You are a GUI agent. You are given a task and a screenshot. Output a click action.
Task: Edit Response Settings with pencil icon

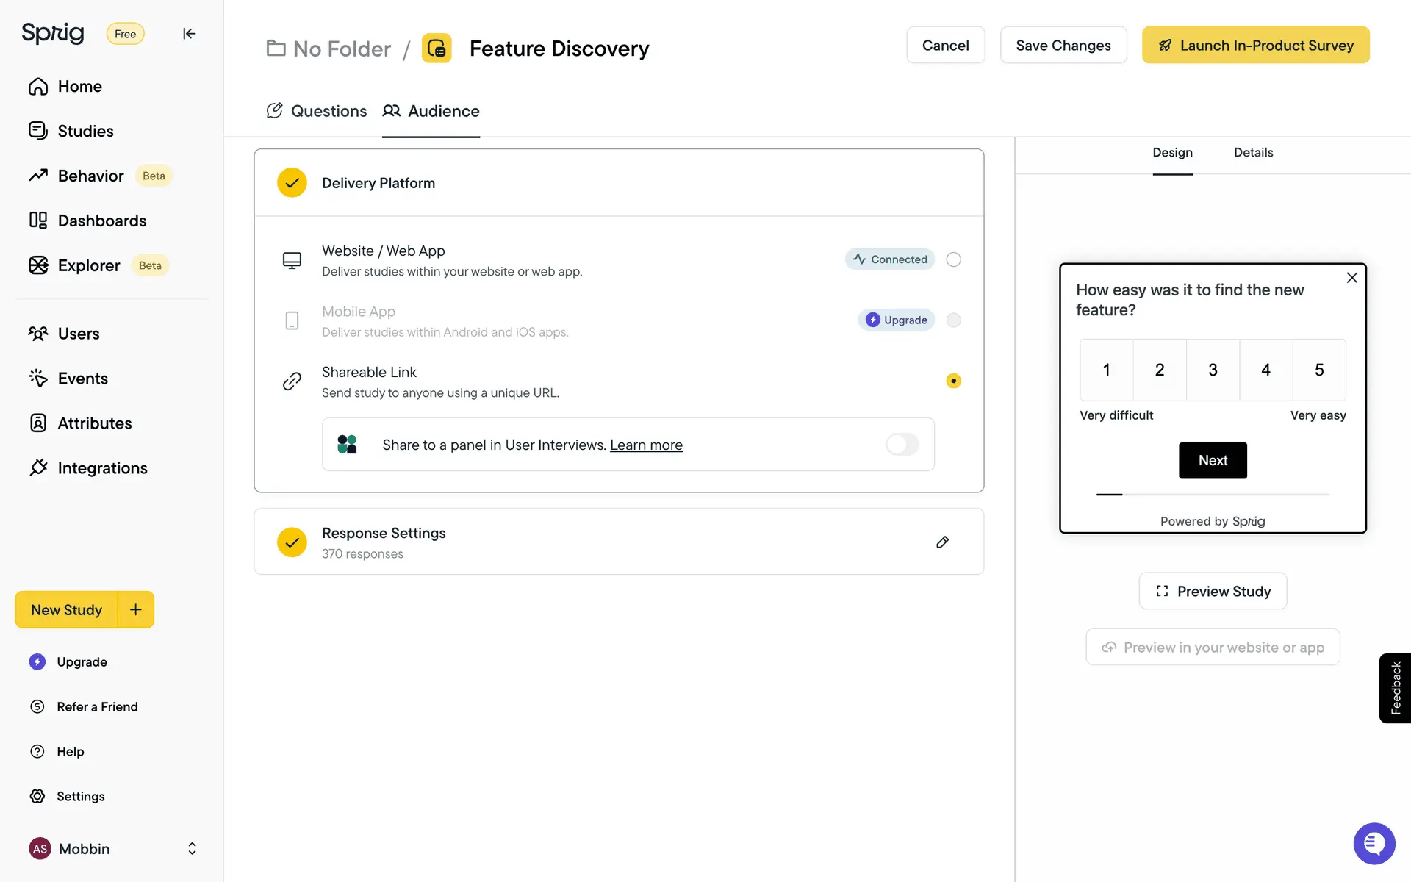click(942, 542)
